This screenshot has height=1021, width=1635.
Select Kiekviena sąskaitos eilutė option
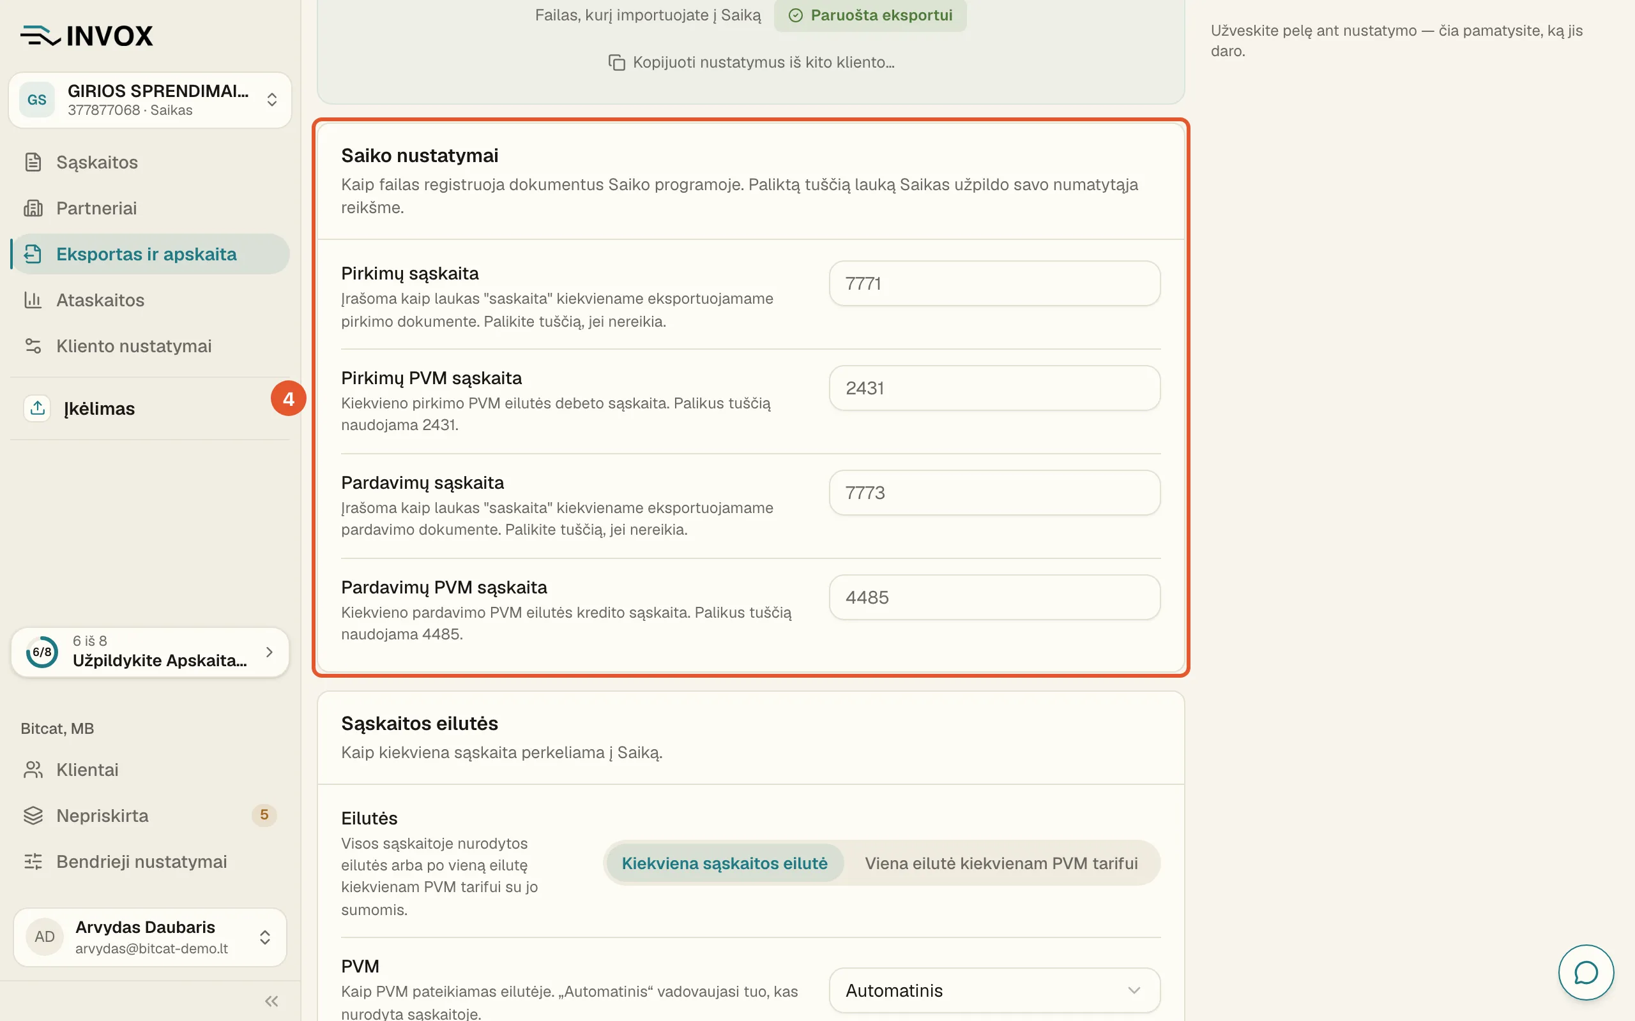click(x=724, y=863)
